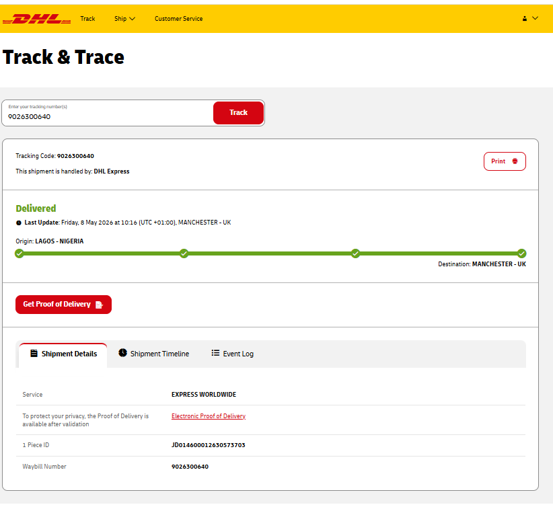Click the Shipment Timeline clock icon

tap(122, 353)
